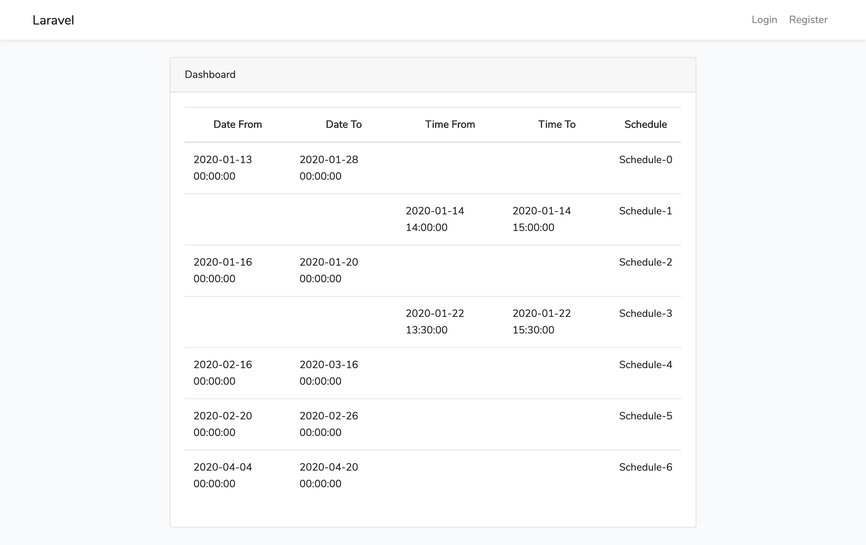Select the Schedule-0 cell
Screen dimensions: 866x545
pyautogui.click(x=645, y=160)
